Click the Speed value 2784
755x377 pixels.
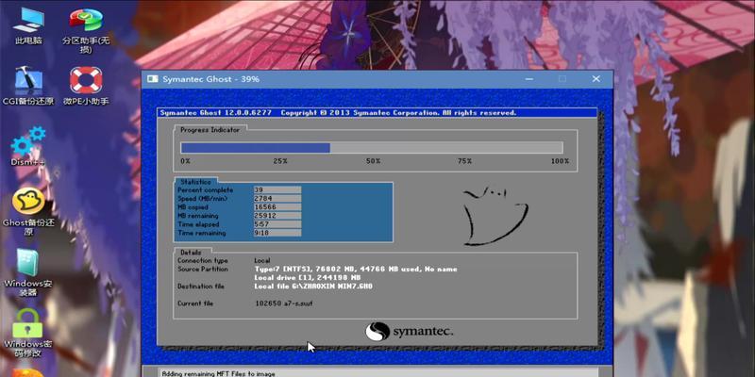(x=277, y=199)
